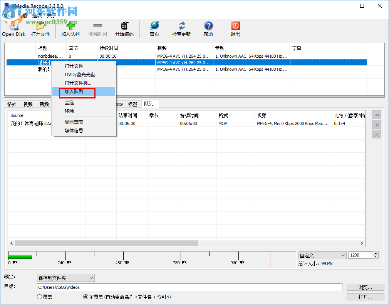Click the destination path field showing C:\Users\ASUS\Videos
The height and width of the screenshot is (305, 389).
pyautogui.click(x=189, y=287)
